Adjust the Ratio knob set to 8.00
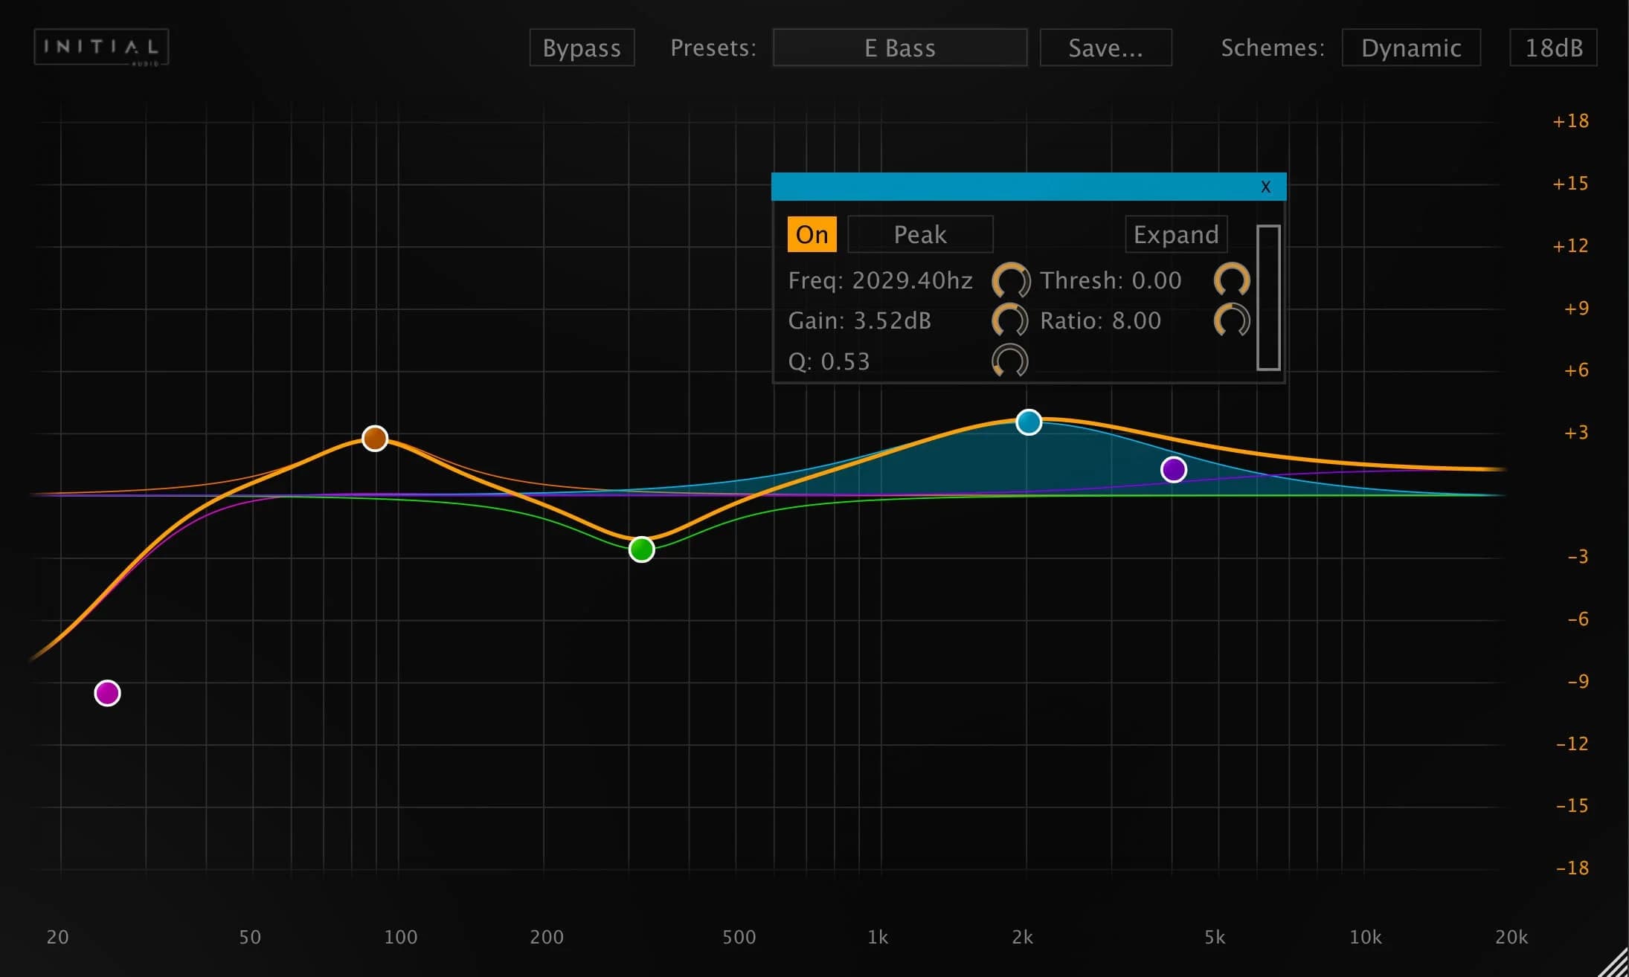The width and height of the screenshot is (1629, 977). point(1231,320)
